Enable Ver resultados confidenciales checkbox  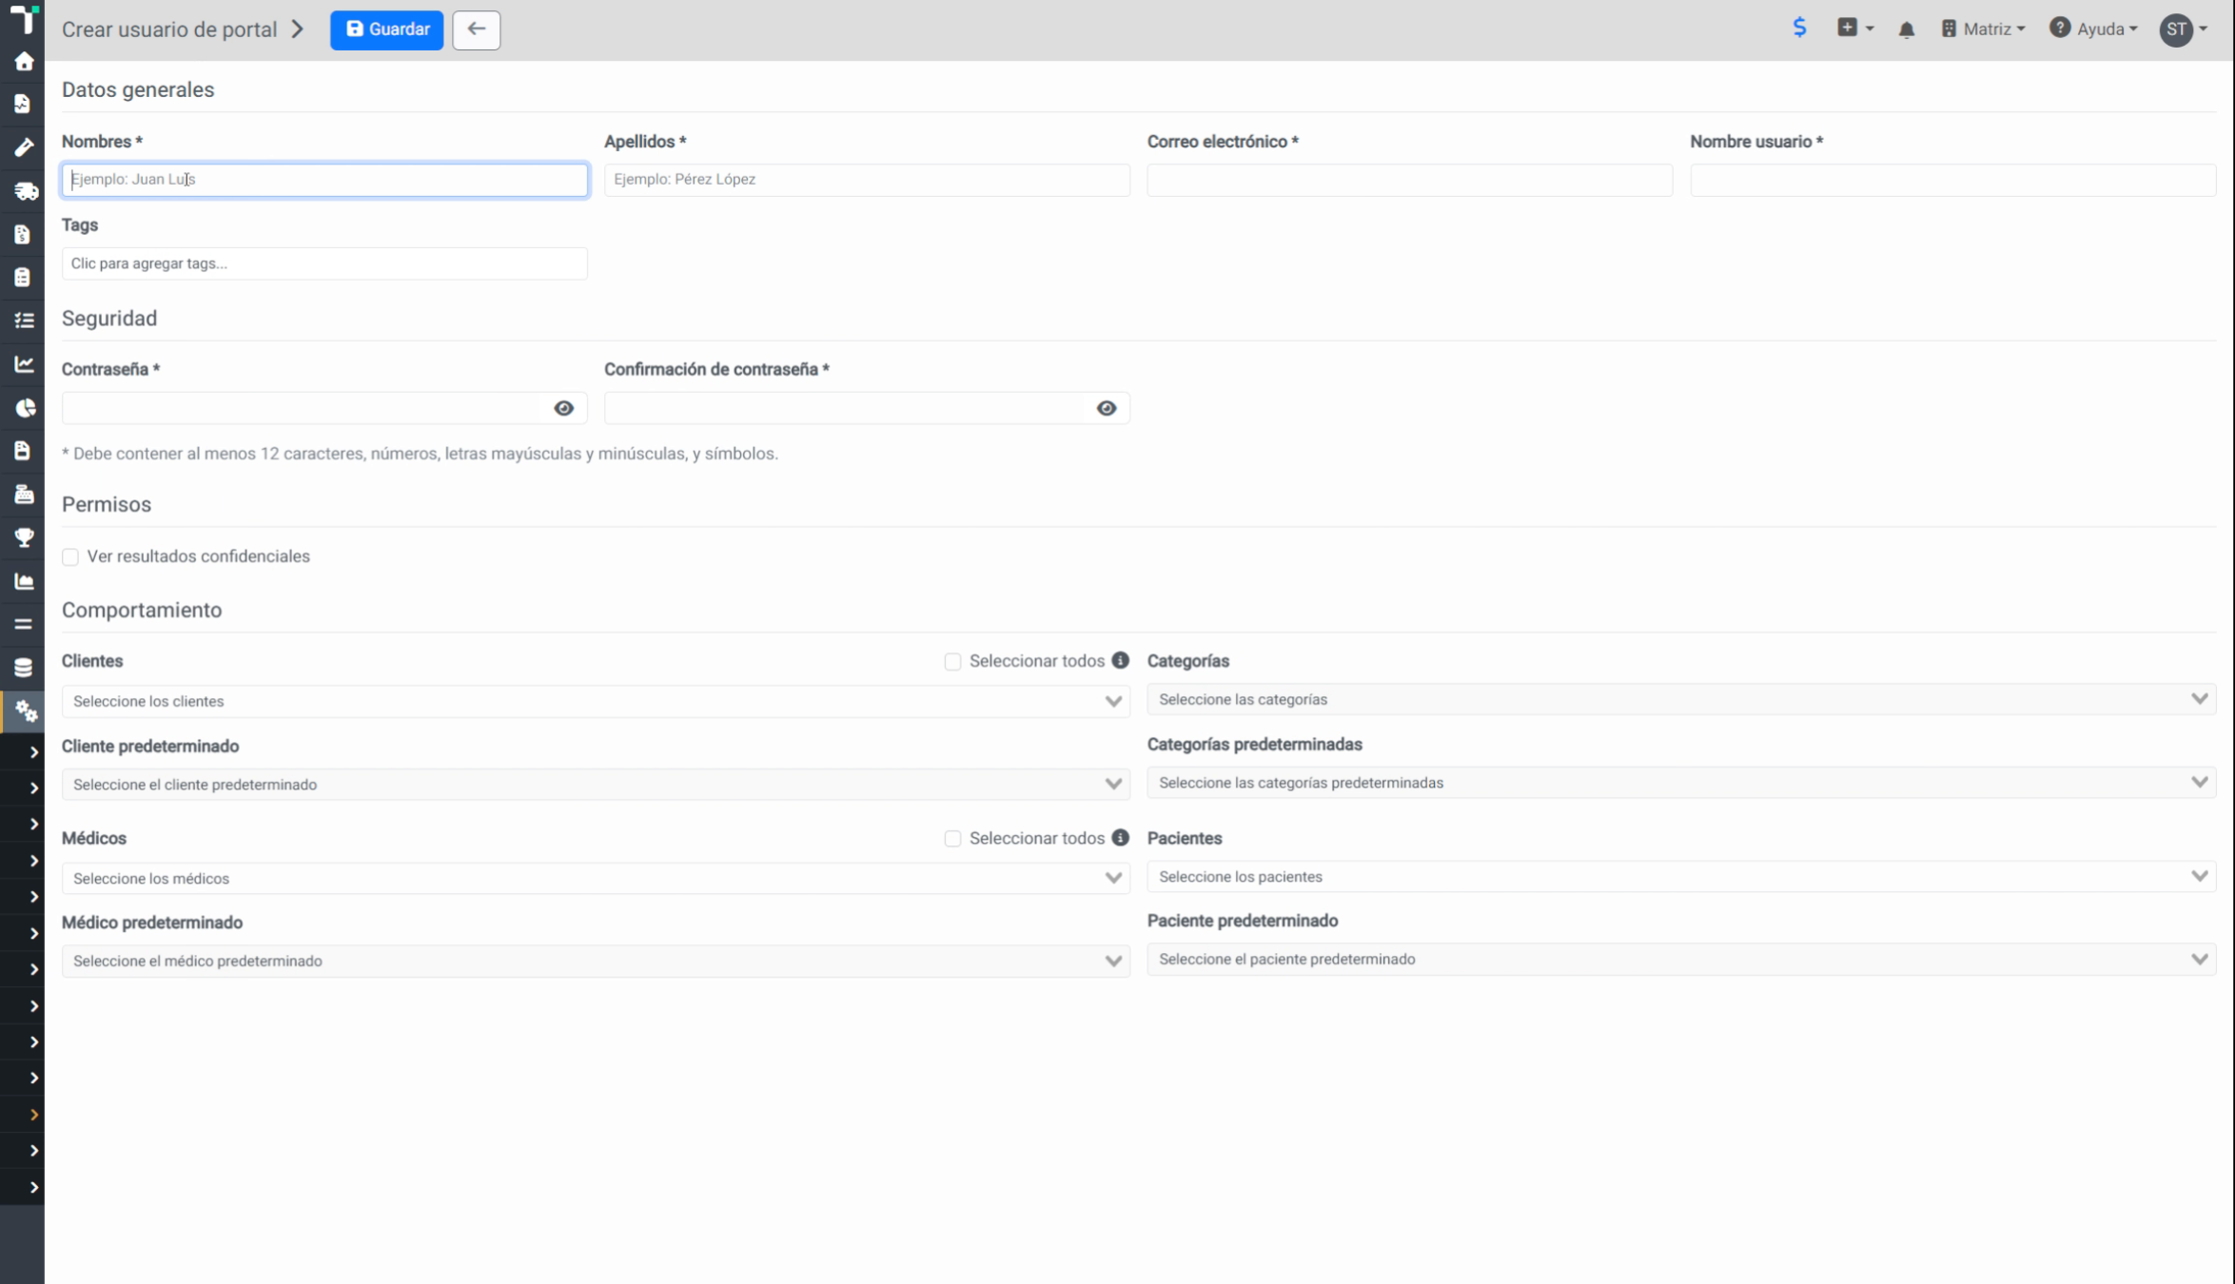[70, 556]
